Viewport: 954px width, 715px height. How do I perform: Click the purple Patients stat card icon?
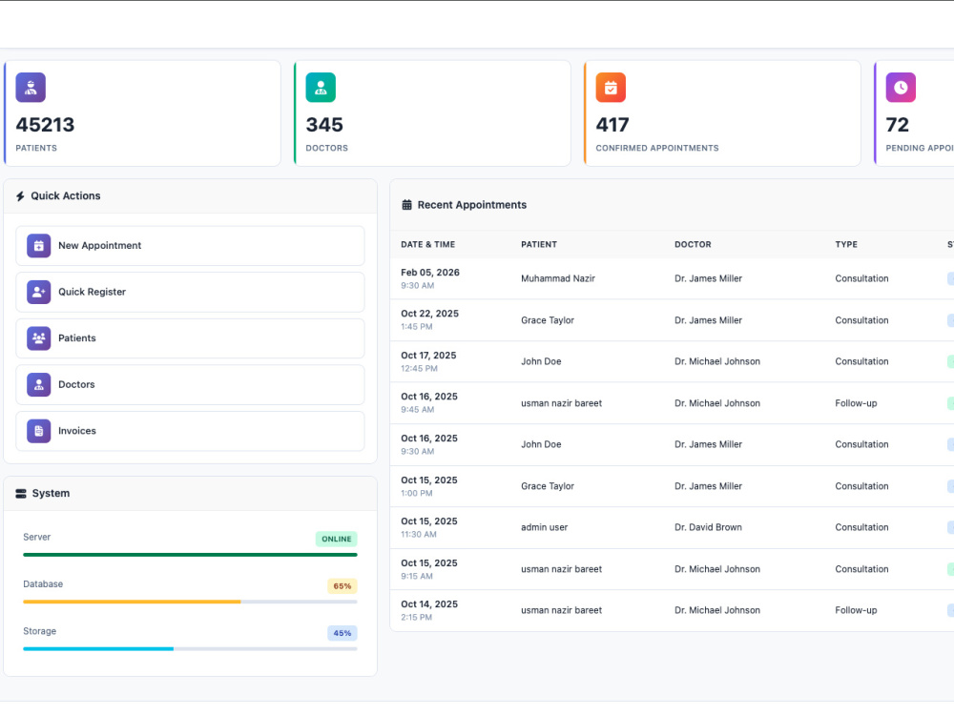click(31, 88)
